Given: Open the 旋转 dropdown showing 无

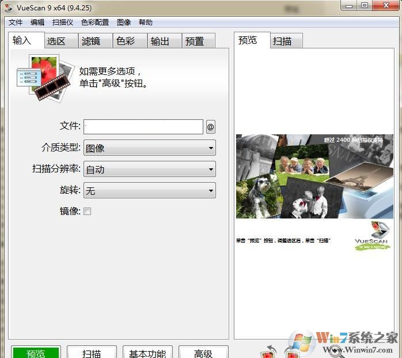Looking at the screenshot, I should (x=149, y=191).
